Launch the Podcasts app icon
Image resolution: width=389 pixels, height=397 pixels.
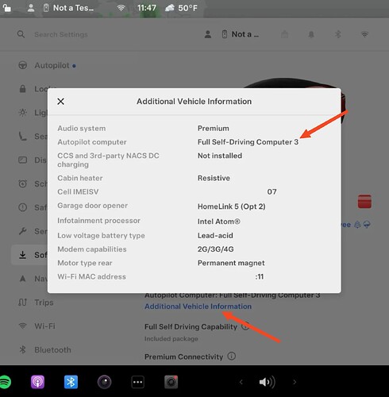point(37,382)
